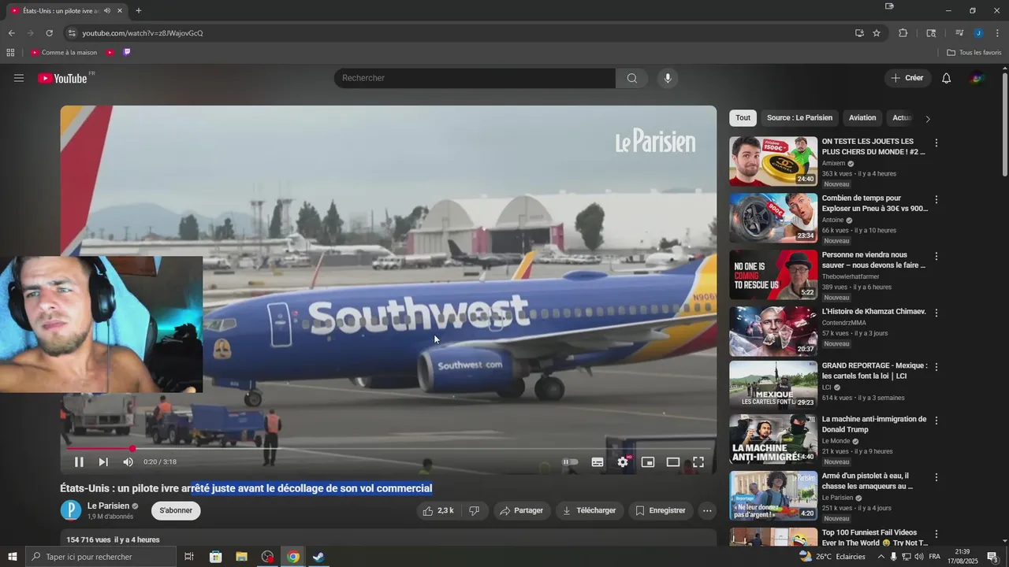The width and height of the screenshot is (1009, 567).
Task: Install app icon in address bar
Action: click(x=859, y=33)
